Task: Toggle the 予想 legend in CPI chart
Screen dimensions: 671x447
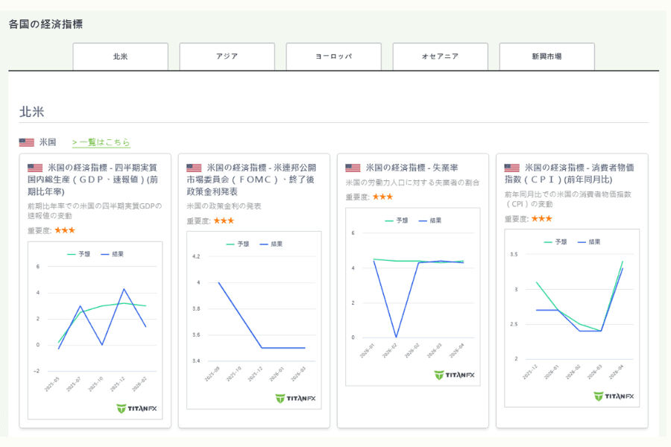Action: [555, 241]
